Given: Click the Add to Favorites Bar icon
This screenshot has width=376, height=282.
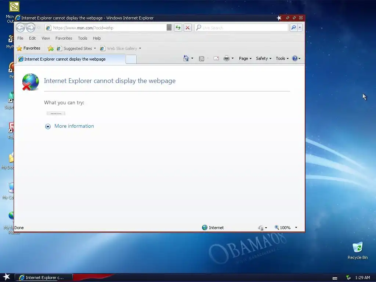Looking at the screenshot, I should click(x=51, y=48).
